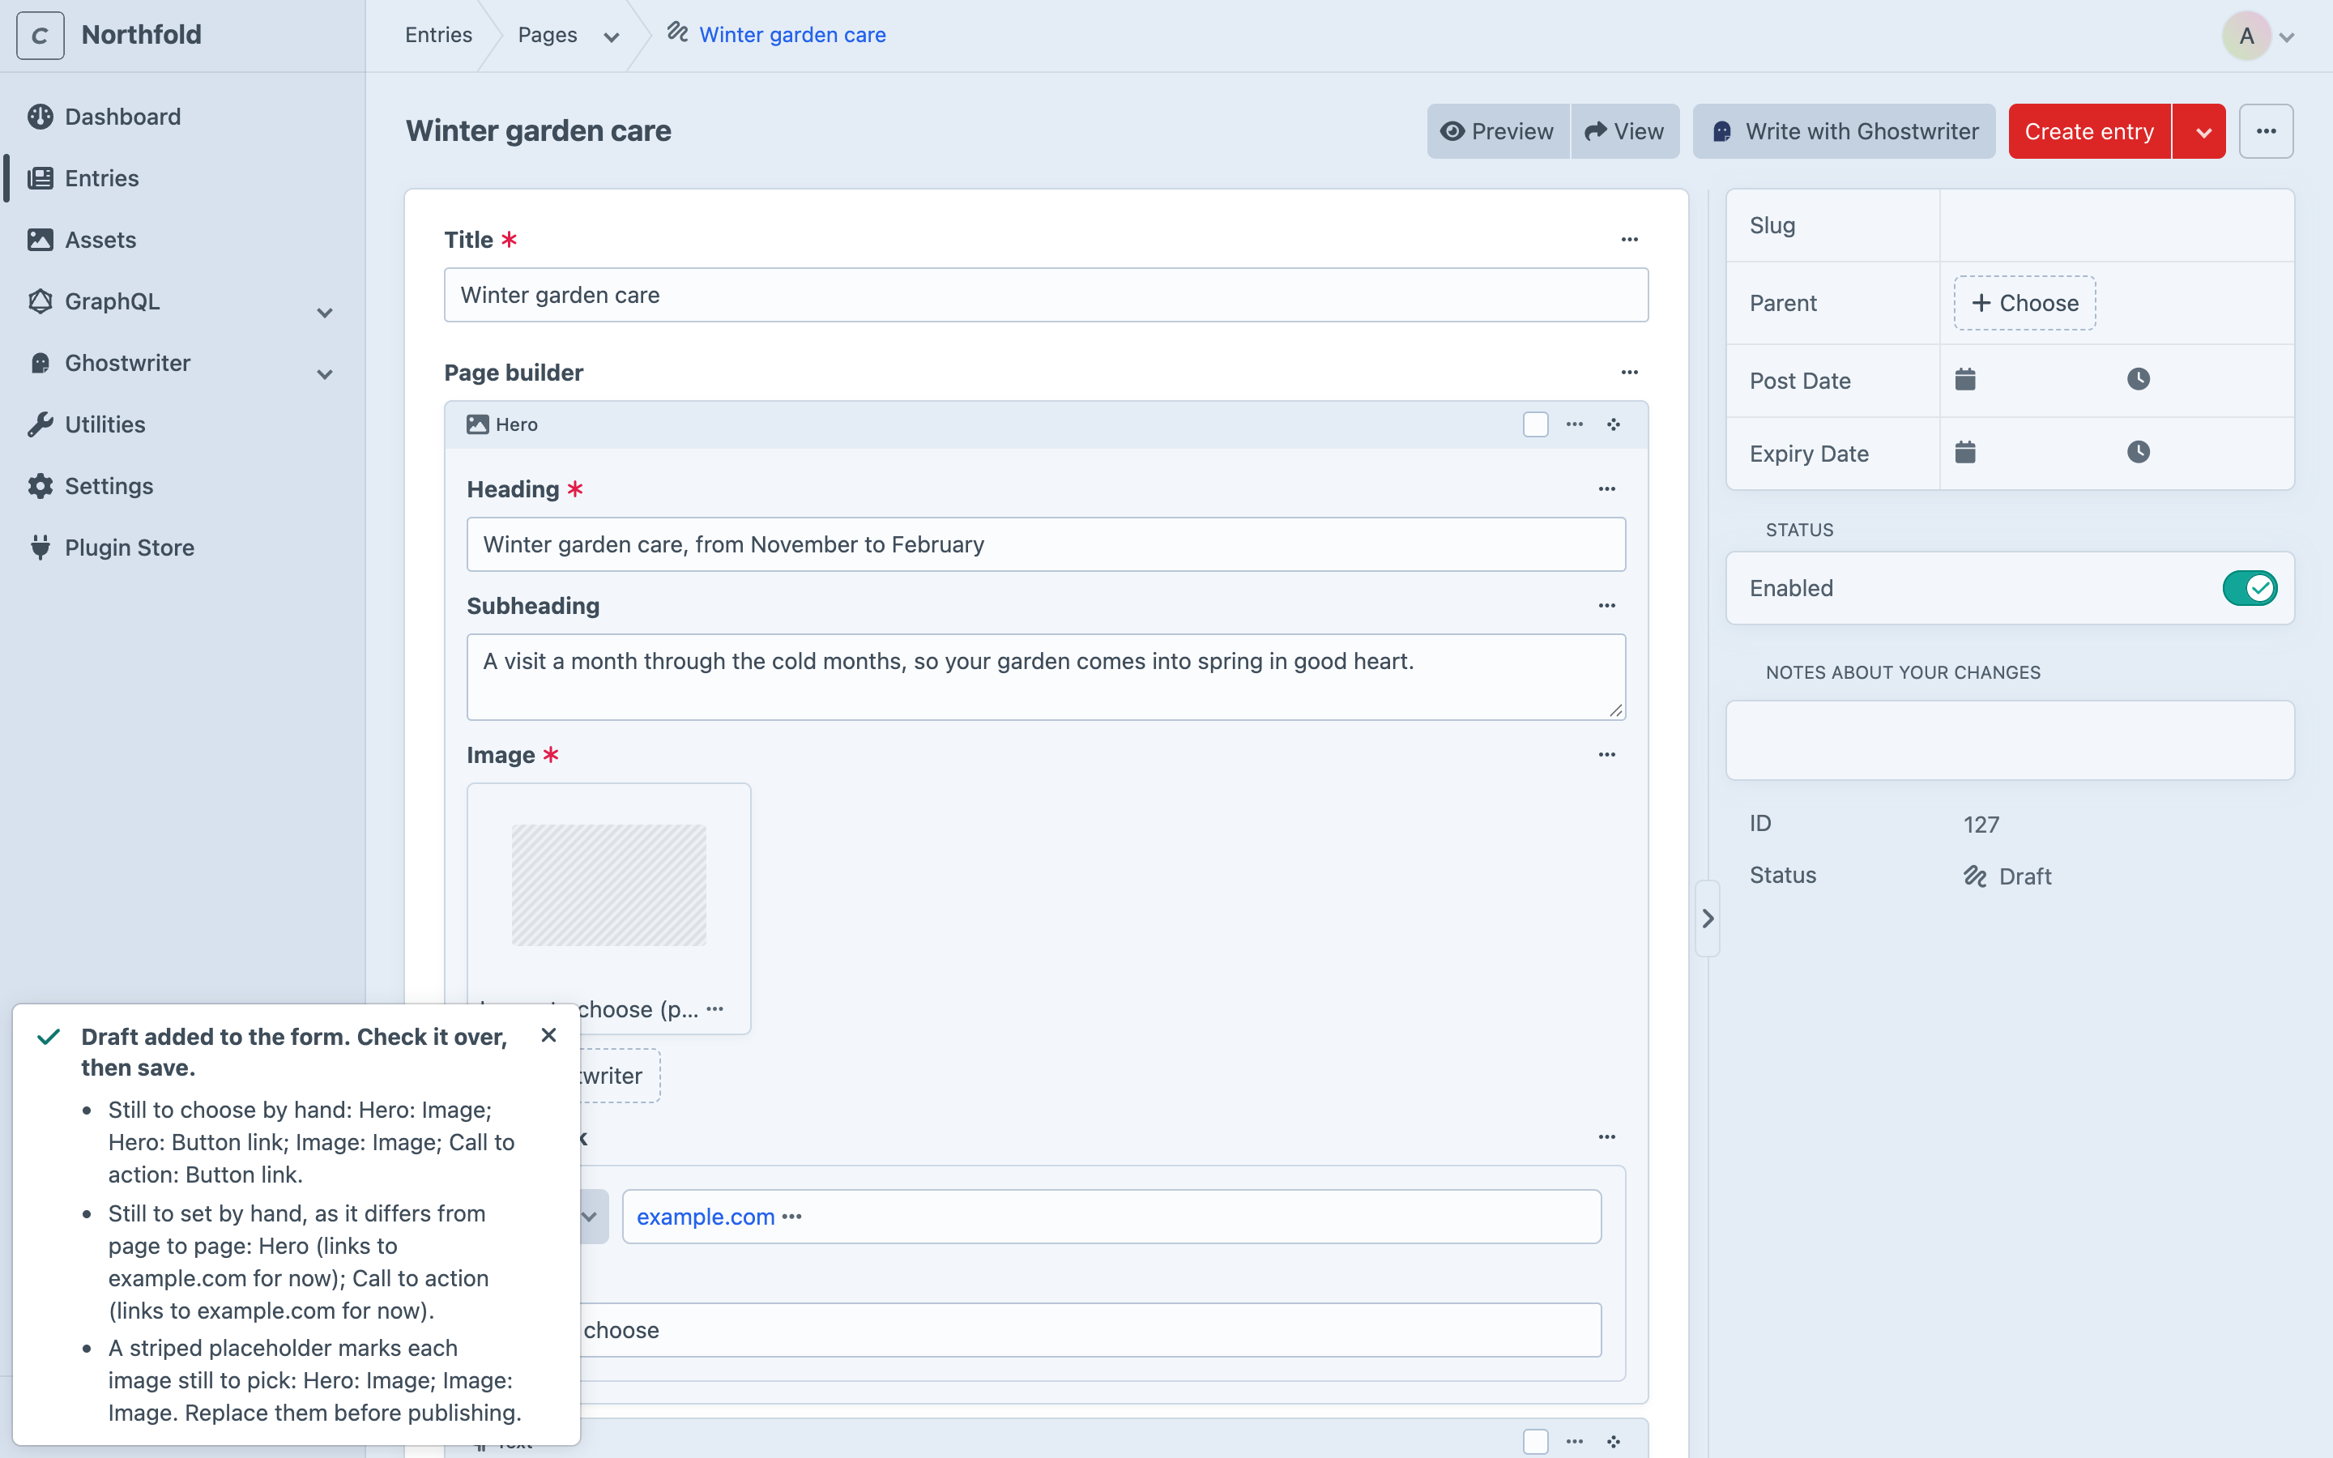Click the Plugin Store plug icon
This screenshot has height=1458, width=2333.
[41, 548]
